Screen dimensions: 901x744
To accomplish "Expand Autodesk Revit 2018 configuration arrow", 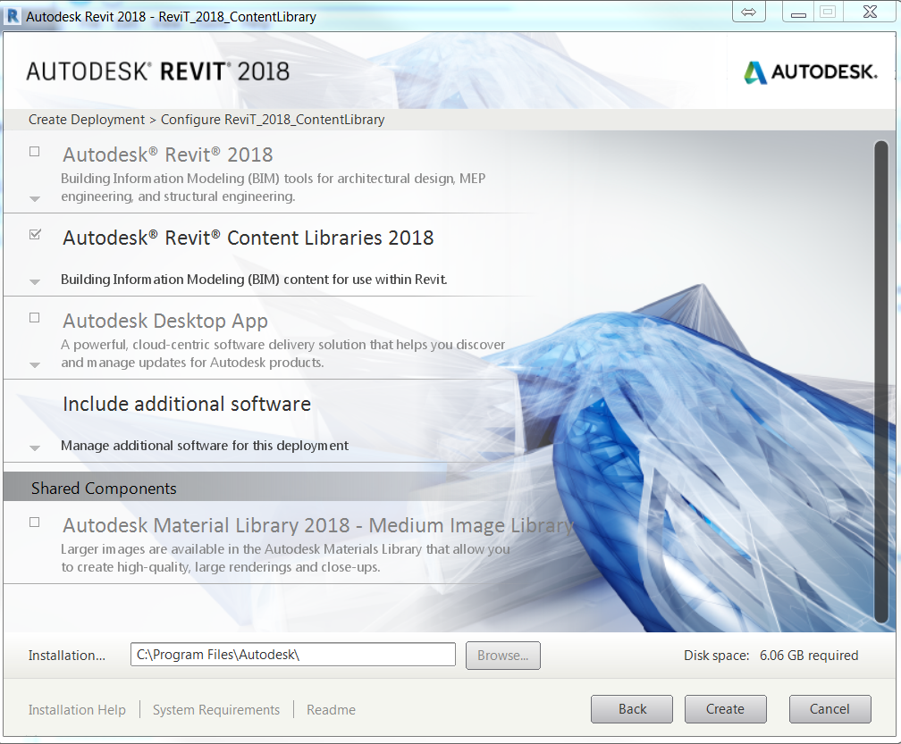I will 35,198.
